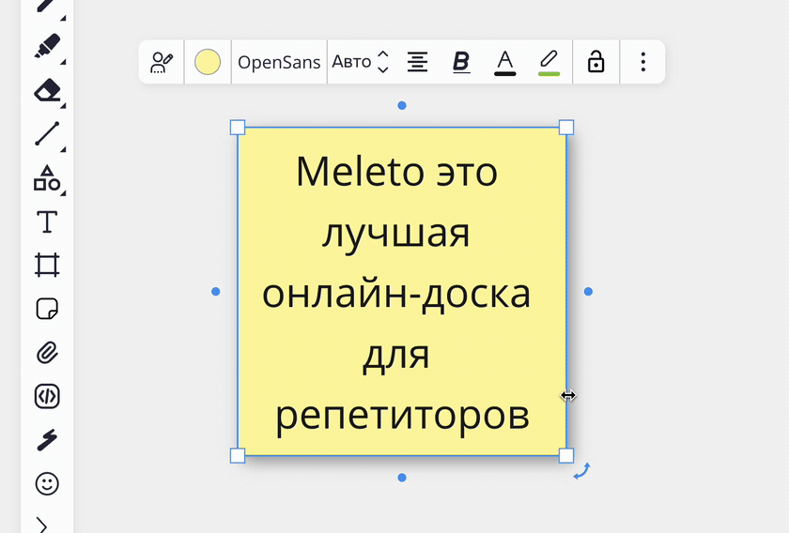Click the rotate handle of the sticker

(582, 471)
